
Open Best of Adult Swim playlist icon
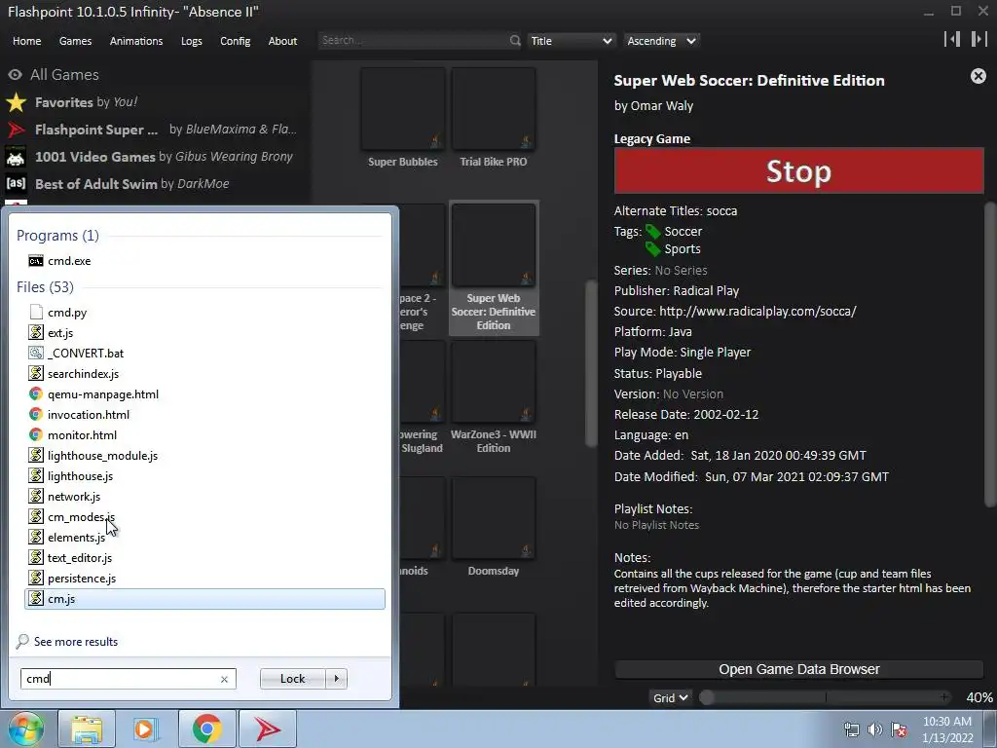(x=16, y=184)
